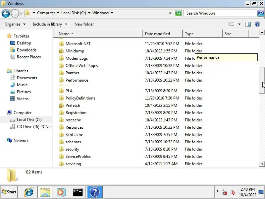
Task: Click Computer in the address breadcrumb
Action: (46, 13)
